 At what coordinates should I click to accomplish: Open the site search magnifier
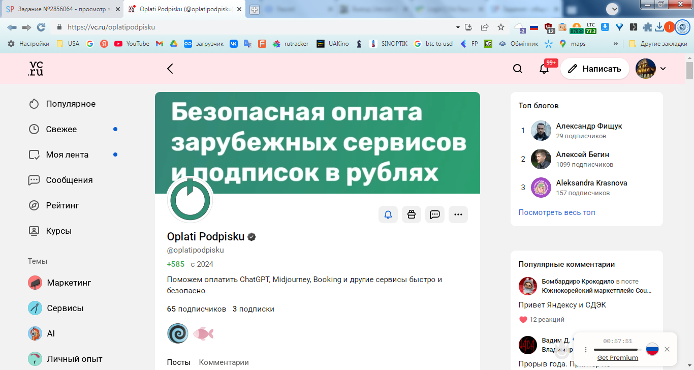coord(518,69)
